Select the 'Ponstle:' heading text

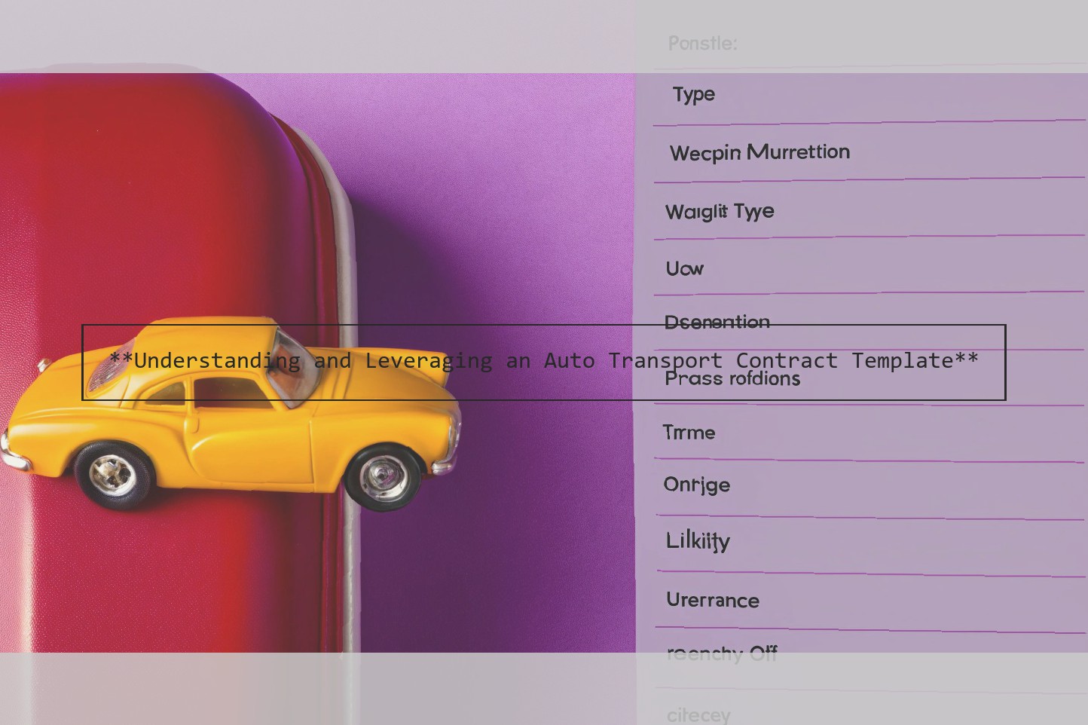703,43
